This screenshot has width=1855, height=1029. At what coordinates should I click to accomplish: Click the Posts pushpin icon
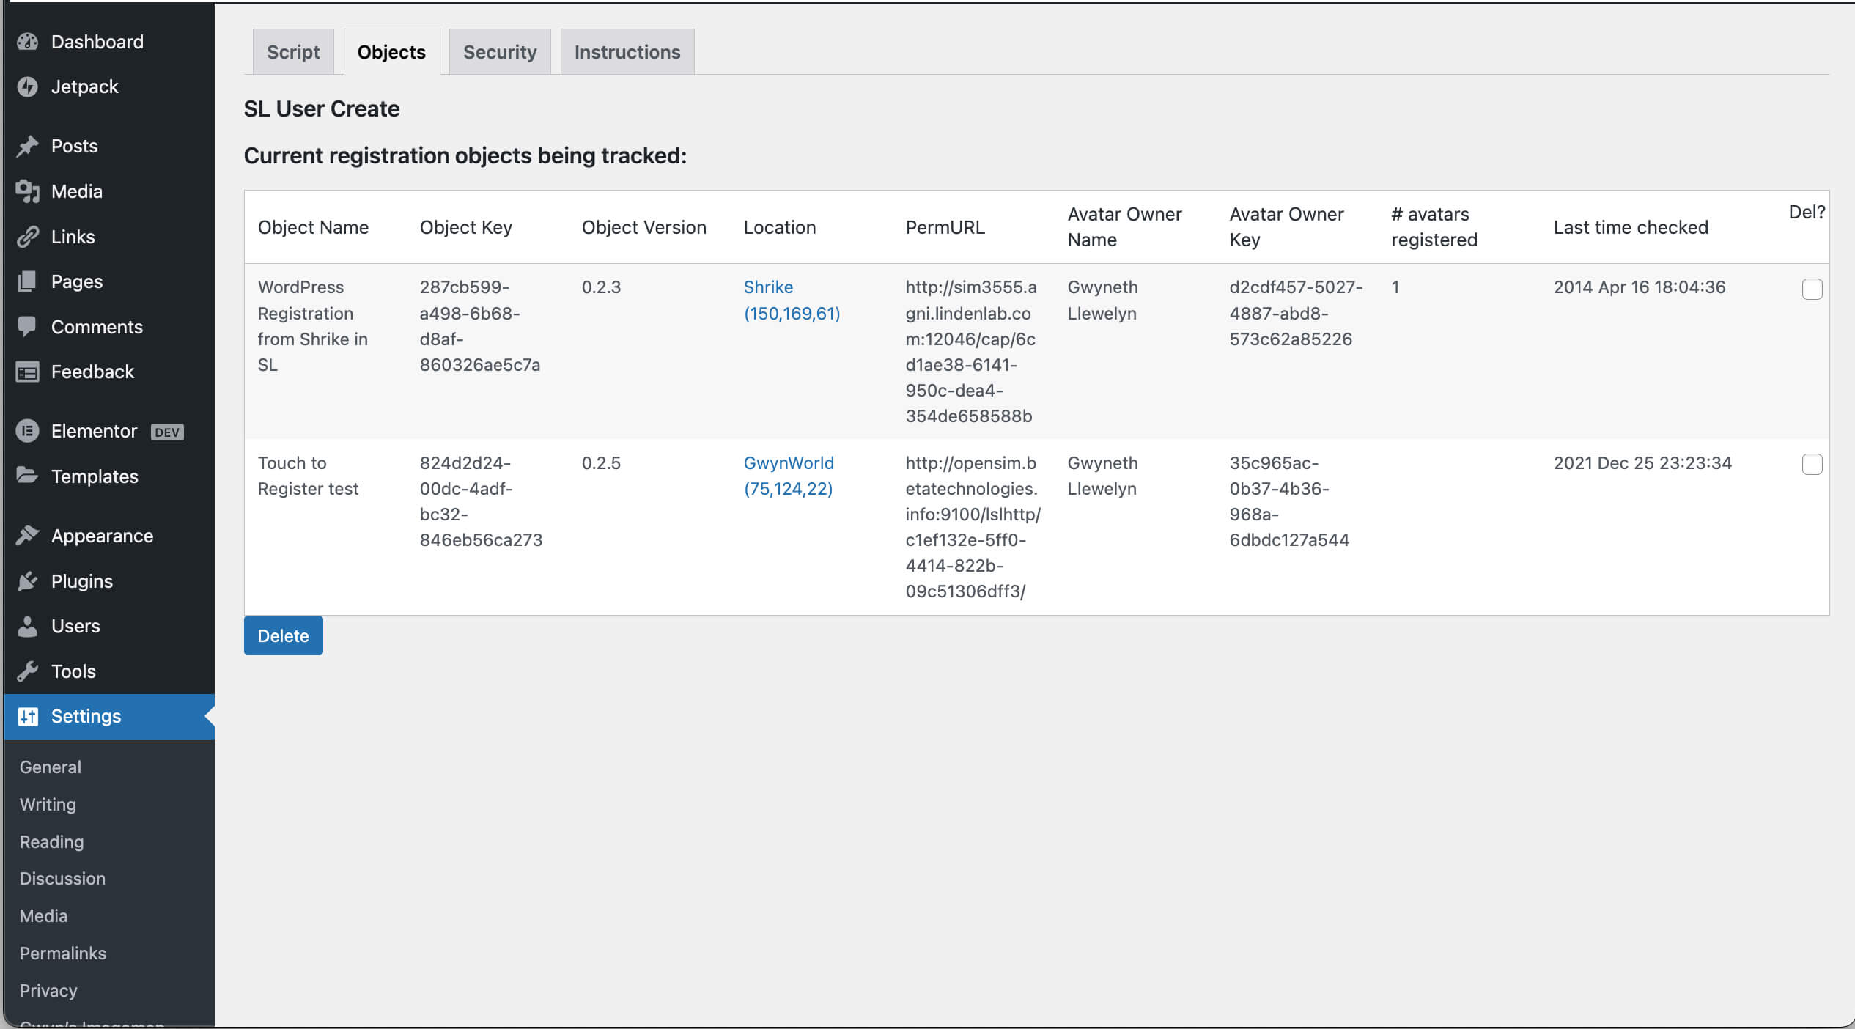point(28,146)
